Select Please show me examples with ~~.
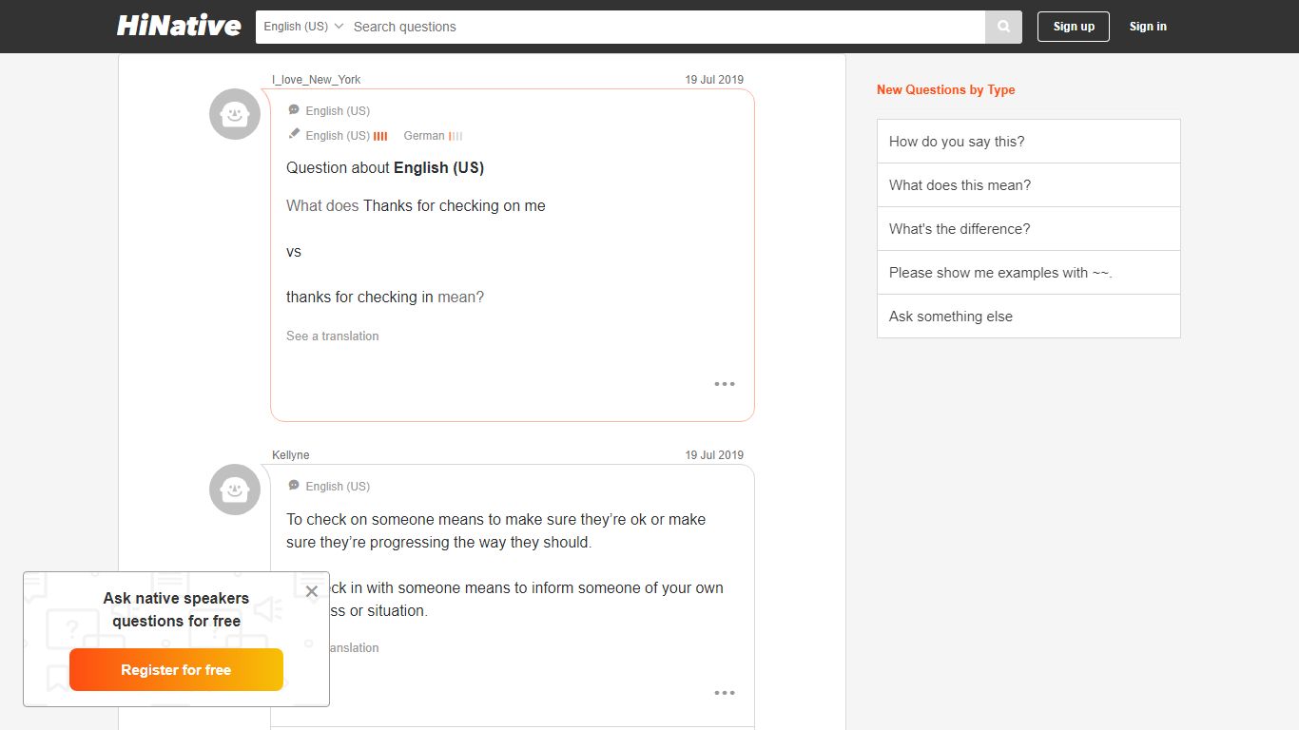 coord(1029,273)
